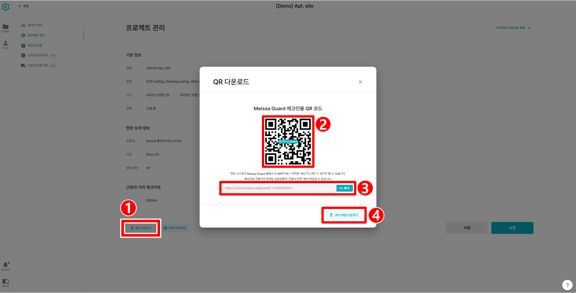Click the help question mark icon
This screenshot has height=293, width=576.
pos(567,285)
